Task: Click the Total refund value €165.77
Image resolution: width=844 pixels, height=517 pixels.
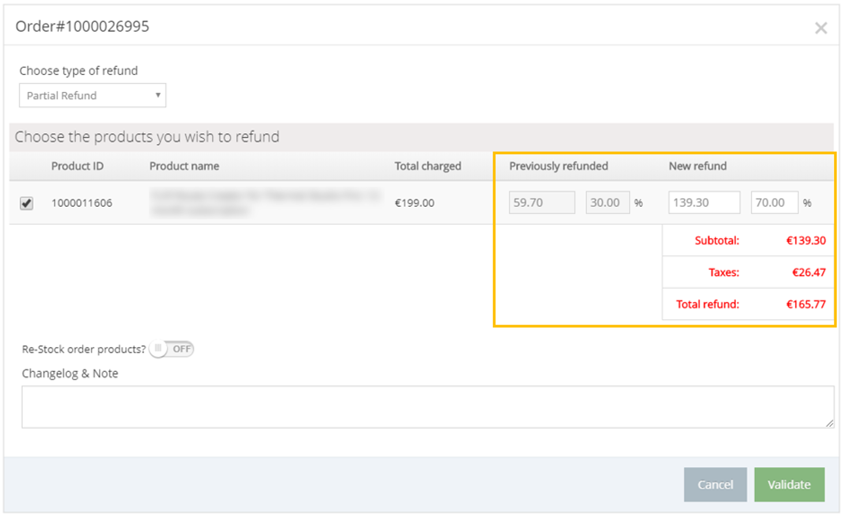Action: (806, 304)
